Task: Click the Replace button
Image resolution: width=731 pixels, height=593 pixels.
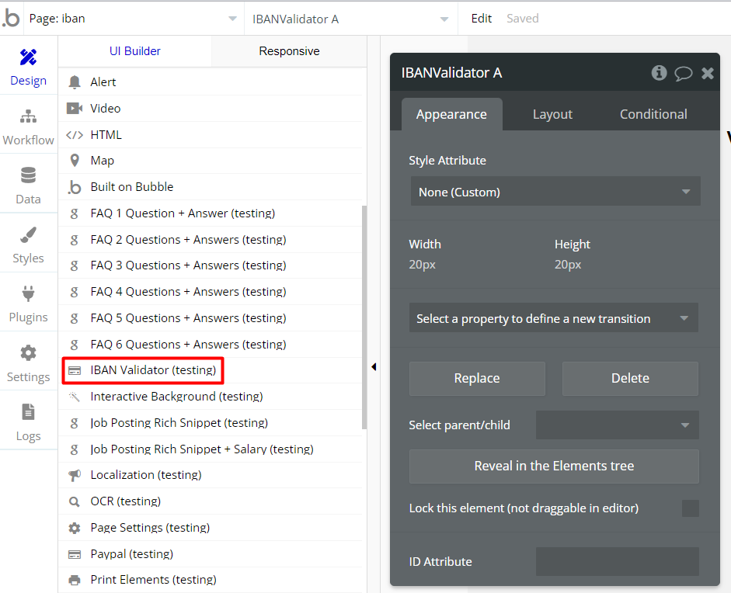Action: coord(477,379)
